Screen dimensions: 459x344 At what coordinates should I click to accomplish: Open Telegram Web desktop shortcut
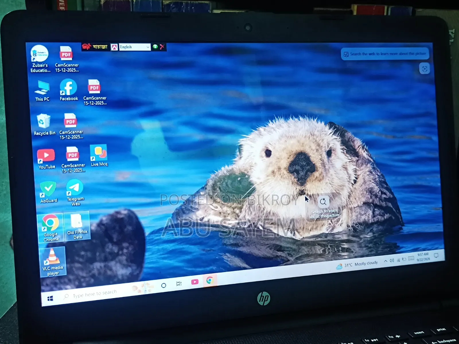click(75, 193)
